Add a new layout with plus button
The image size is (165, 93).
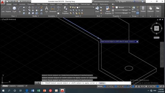(26, 86)
